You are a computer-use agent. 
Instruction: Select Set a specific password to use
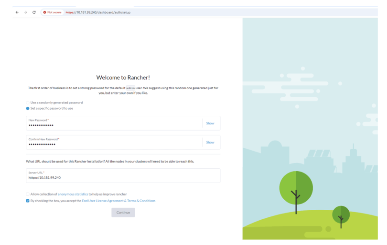(28, 108)
